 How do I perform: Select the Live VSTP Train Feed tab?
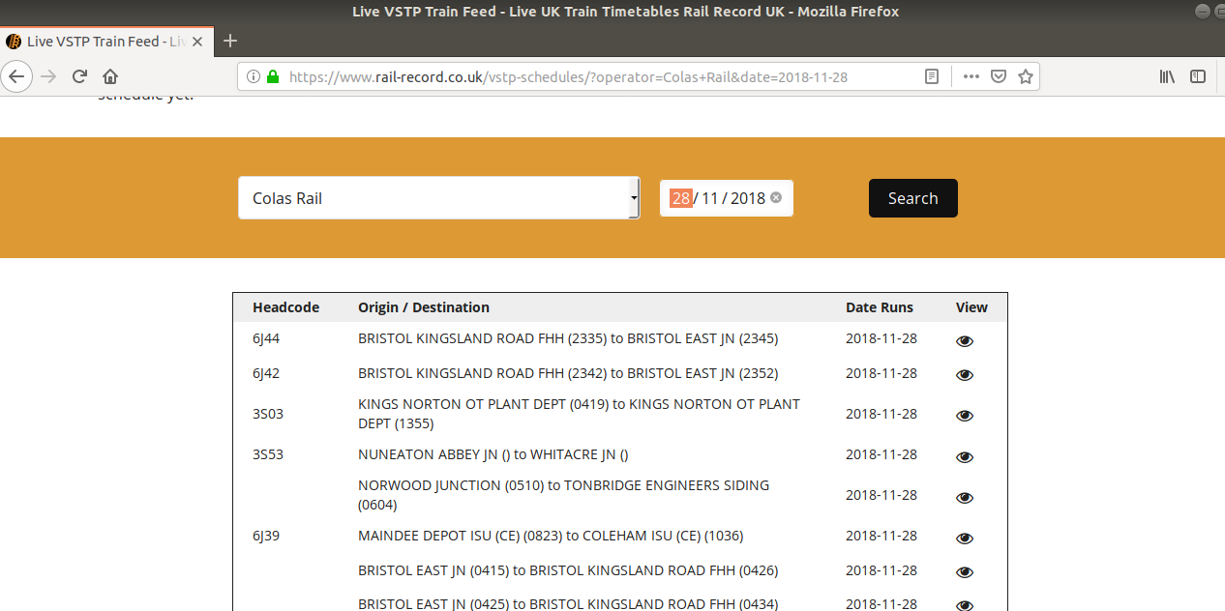[106, 42]
